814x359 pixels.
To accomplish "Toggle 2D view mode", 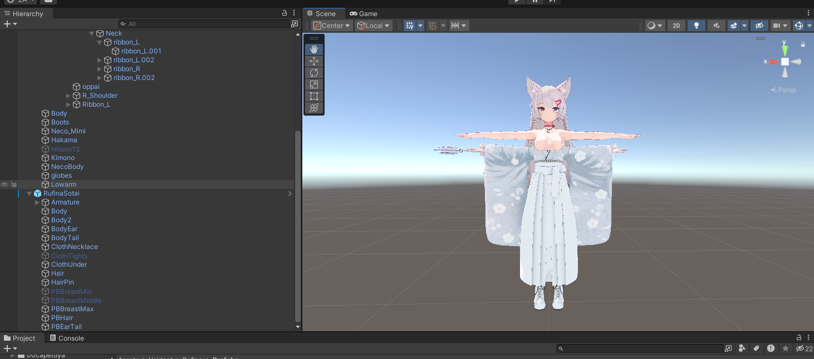I will 676,26.
